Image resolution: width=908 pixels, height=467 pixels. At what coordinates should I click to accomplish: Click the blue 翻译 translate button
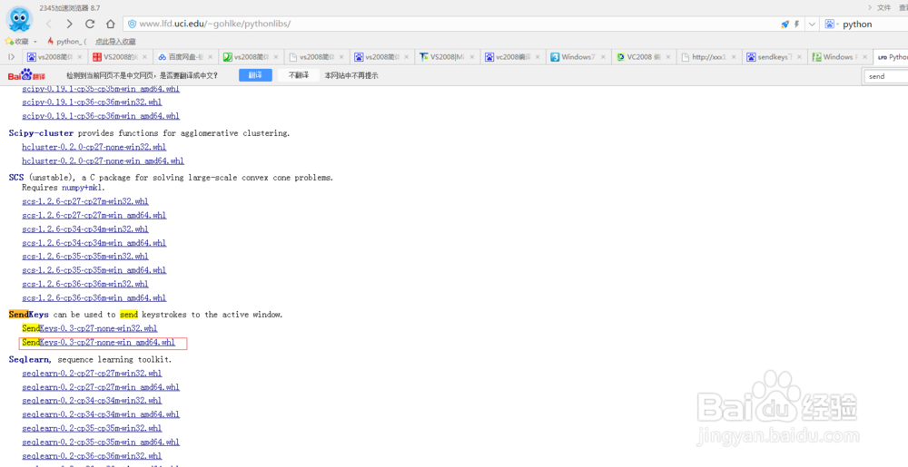tap(255, 75)
